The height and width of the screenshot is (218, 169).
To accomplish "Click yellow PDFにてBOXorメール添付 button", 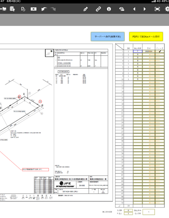I will coord(146,36).
